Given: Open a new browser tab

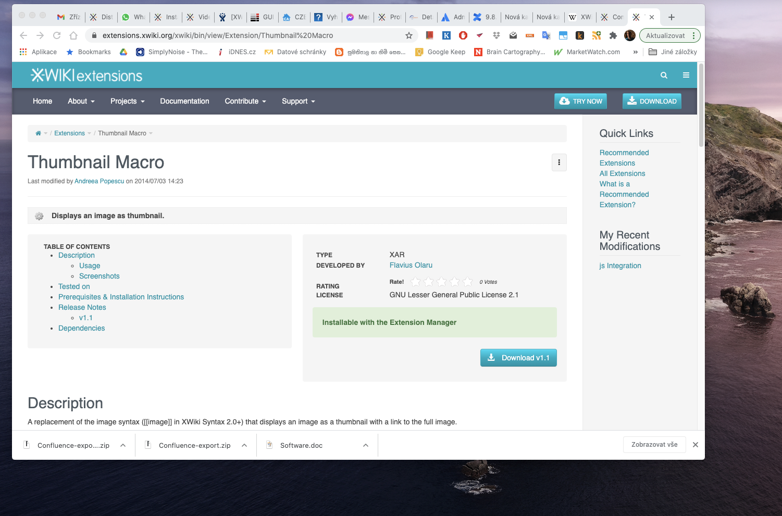Looking at the screenshot, I should pyautogui.click(x=672, y=17).
